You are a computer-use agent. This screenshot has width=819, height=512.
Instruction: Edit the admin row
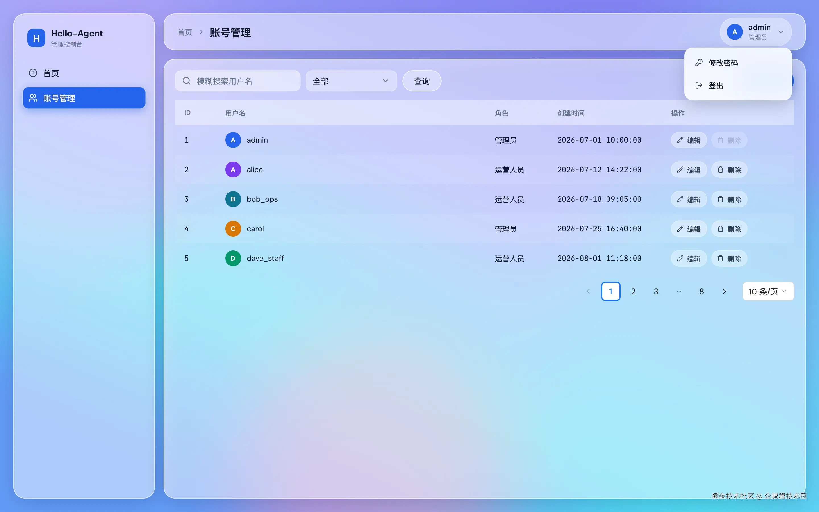(x=689, y=140)
